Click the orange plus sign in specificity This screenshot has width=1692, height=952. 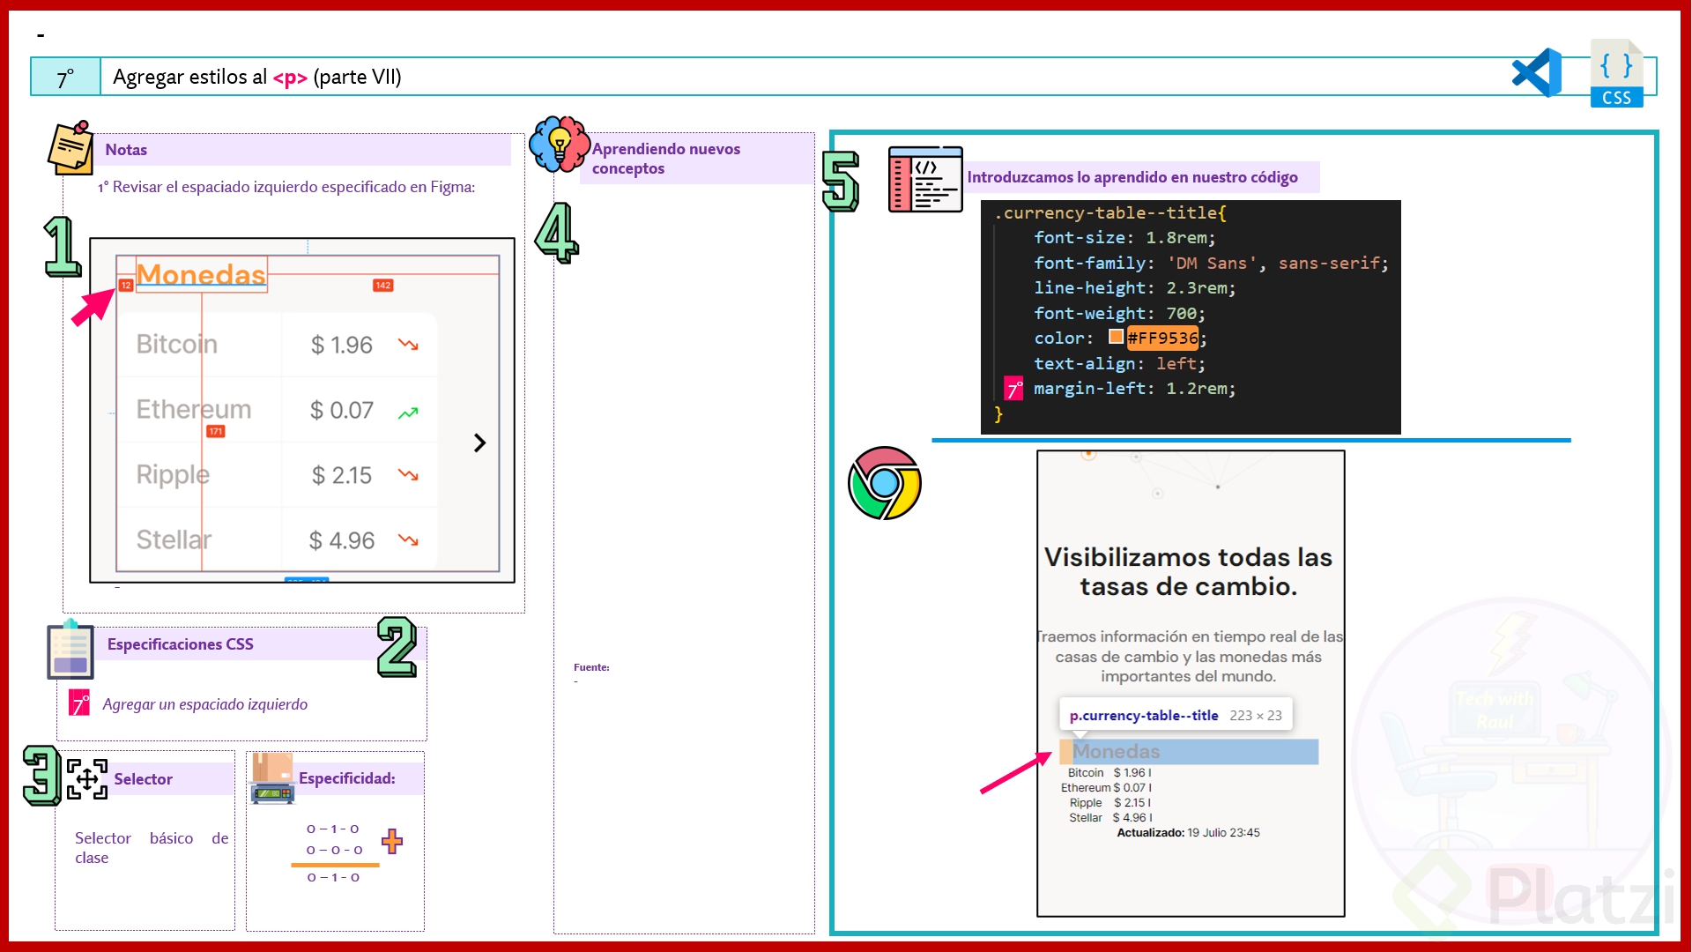click(x=392, y=841)
